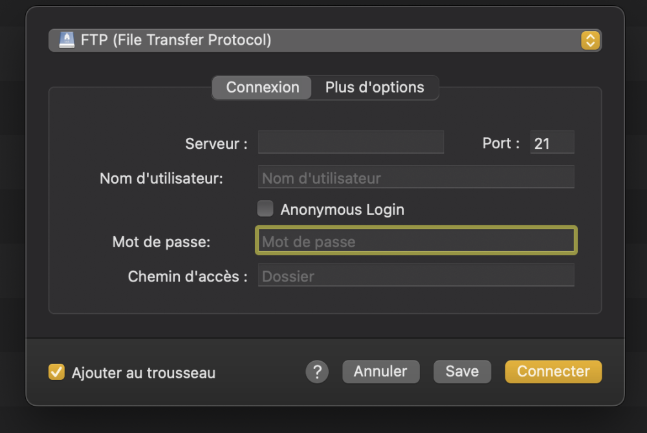Enable the Anonymous Login checkbox
This screenshot has height=433, width=647.
pos(265,209)
